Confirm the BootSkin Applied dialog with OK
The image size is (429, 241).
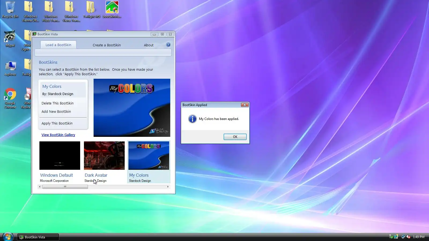[x=235, y=137]
